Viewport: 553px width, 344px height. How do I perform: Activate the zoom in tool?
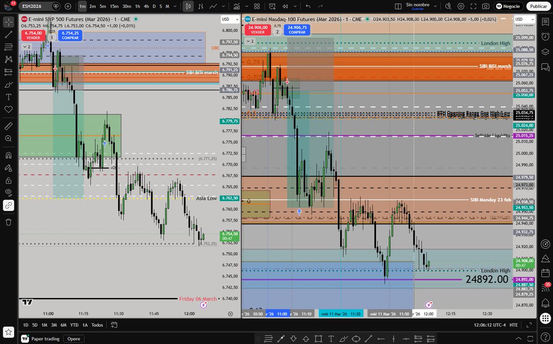[x=8, y=138]
